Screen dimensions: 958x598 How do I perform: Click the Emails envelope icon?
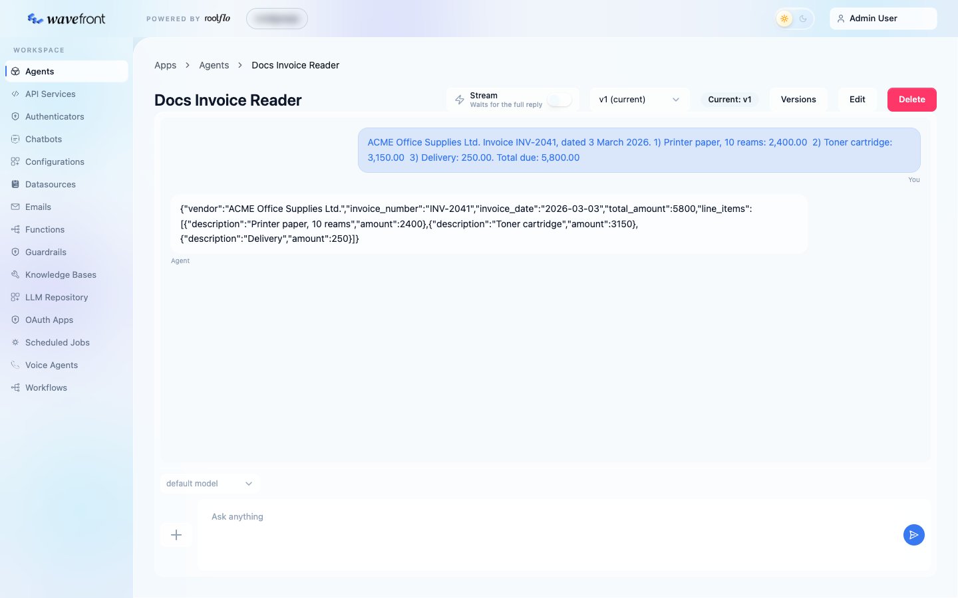click(15, 207)
